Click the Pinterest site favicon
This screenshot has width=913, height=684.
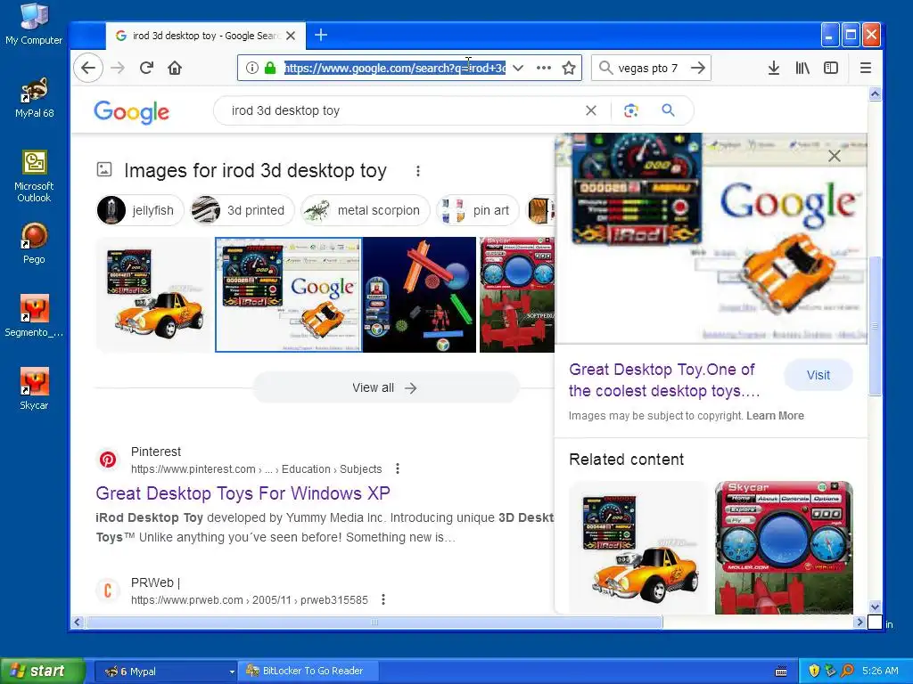pos(108,460)
